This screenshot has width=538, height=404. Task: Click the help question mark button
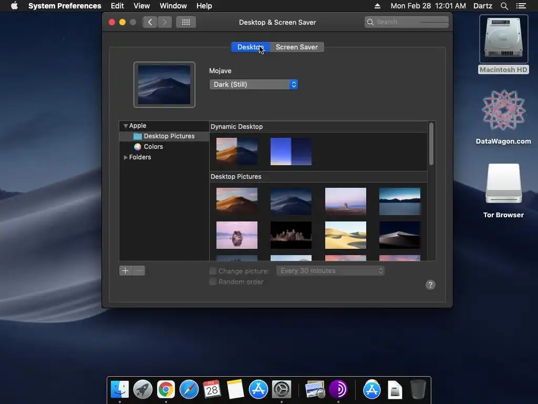click(430, 285)
